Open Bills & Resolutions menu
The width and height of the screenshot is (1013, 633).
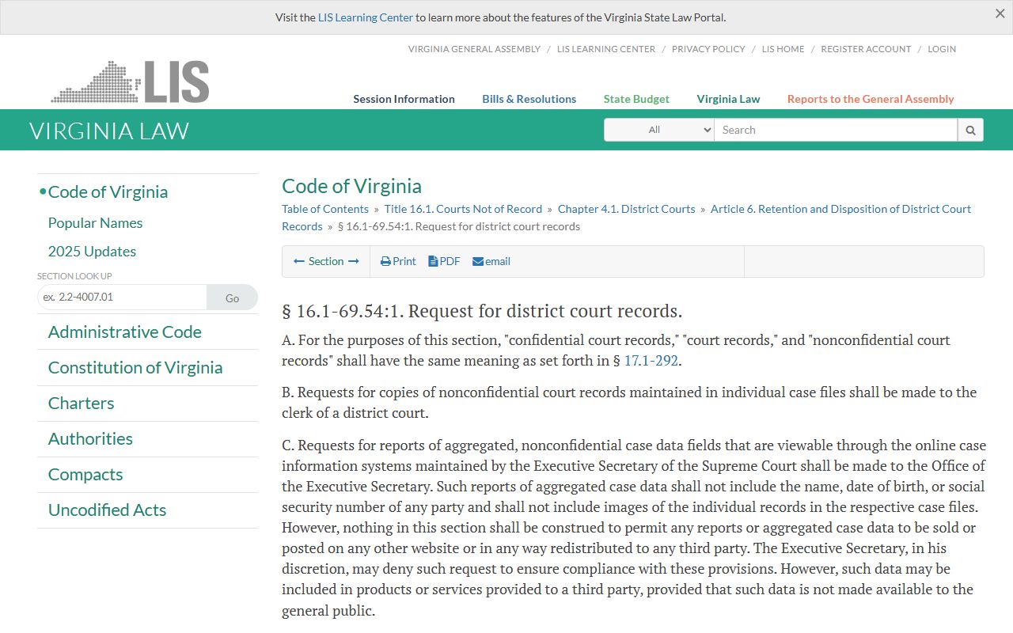[529, 99]
